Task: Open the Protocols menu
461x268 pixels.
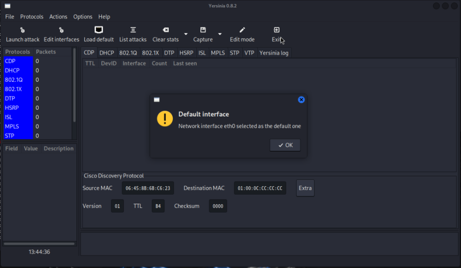Action: tap(32, 17)
